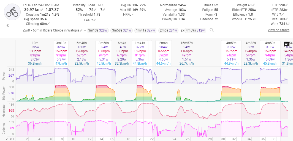Click the Max HR 169 value
The width and height of the screenshot is (293, 141).
tap(135, 10)
